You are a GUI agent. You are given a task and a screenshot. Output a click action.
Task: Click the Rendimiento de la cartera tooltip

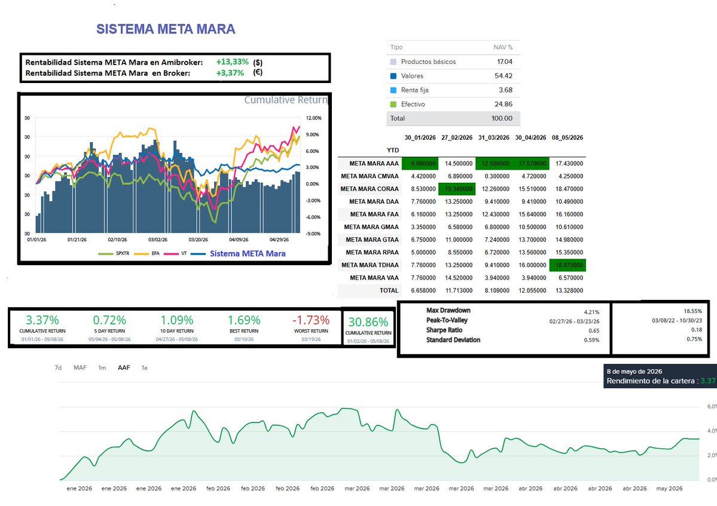pos(660,376)
